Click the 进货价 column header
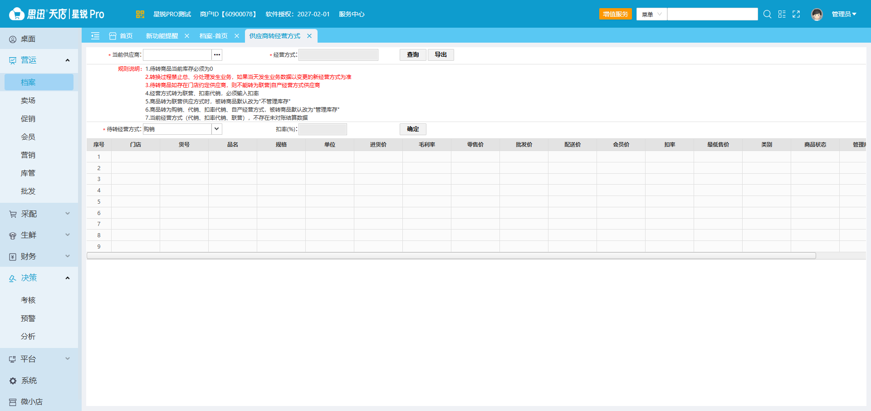Viewport: 871px width, 411px height. coord(378,144)
